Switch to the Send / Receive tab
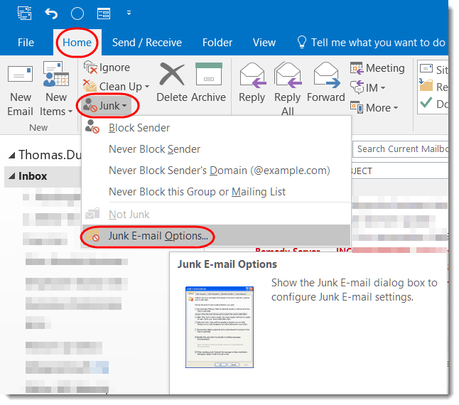 [x=147, y=43]
